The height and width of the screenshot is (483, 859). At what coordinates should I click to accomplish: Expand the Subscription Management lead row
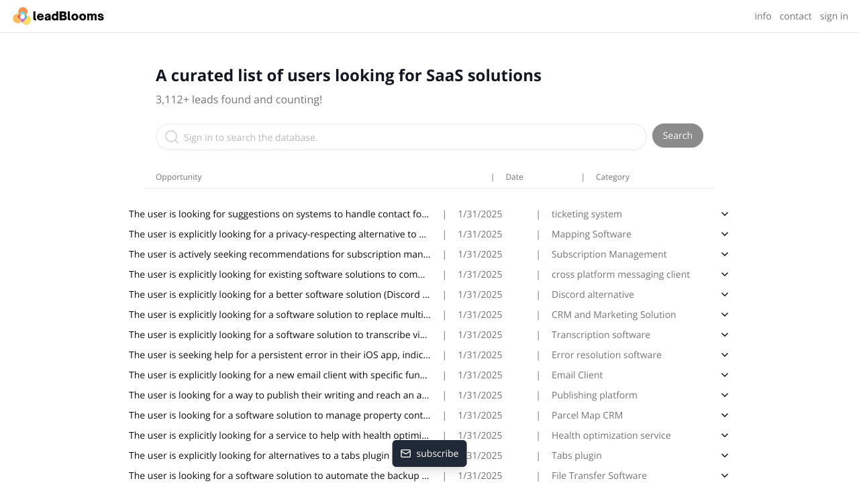[725, 254]
